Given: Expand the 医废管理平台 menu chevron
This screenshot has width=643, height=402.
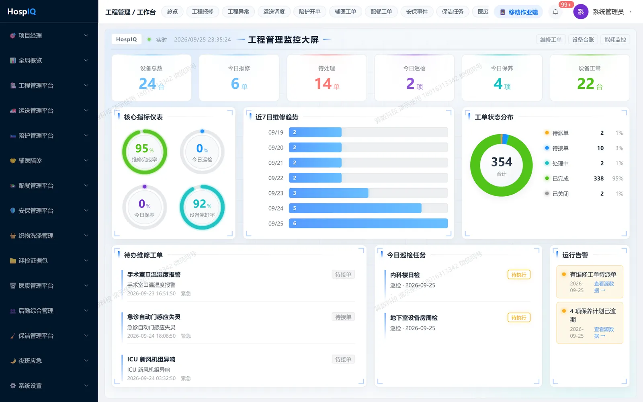Looking at the screenshot, I should click(x=86, y=286).
